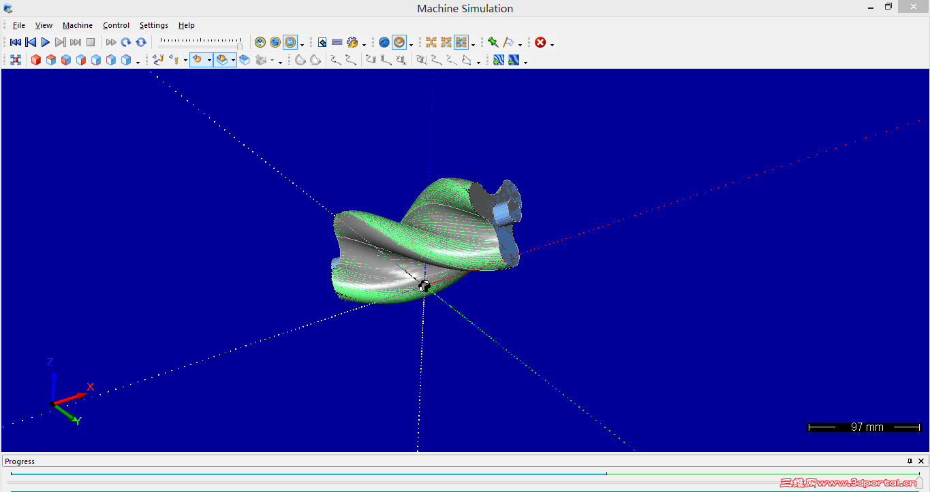
Task: Click the fit-to-view icon with four arrows
Action: (16, 60)
